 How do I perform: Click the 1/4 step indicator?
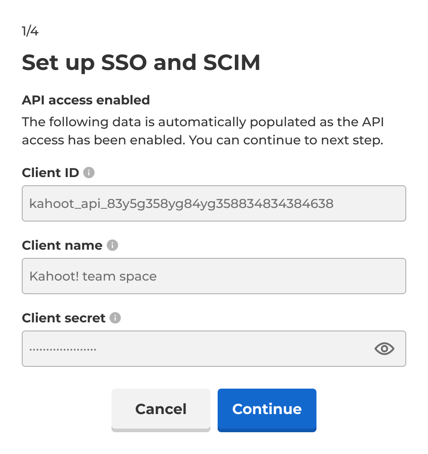pyautogui.click(x=30, y=31)
